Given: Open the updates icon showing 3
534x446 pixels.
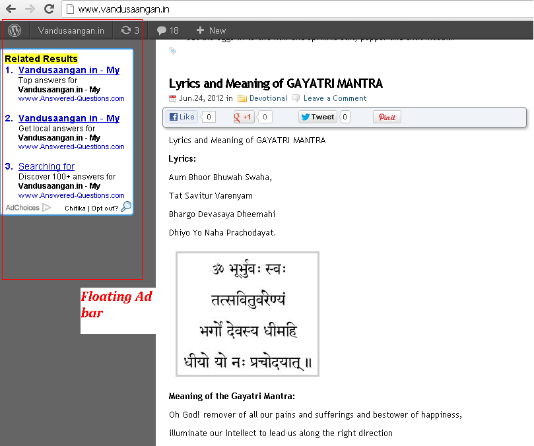Looking at the screenshot, I should [130, 30].
